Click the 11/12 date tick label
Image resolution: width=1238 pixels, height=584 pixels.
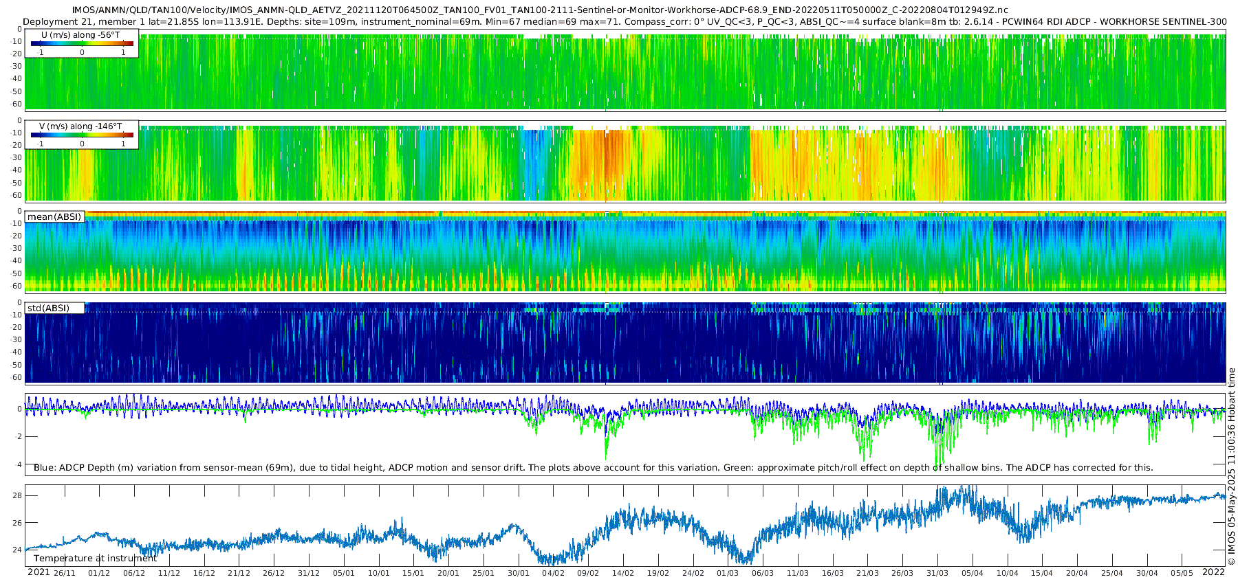click(x=169, y=573)
